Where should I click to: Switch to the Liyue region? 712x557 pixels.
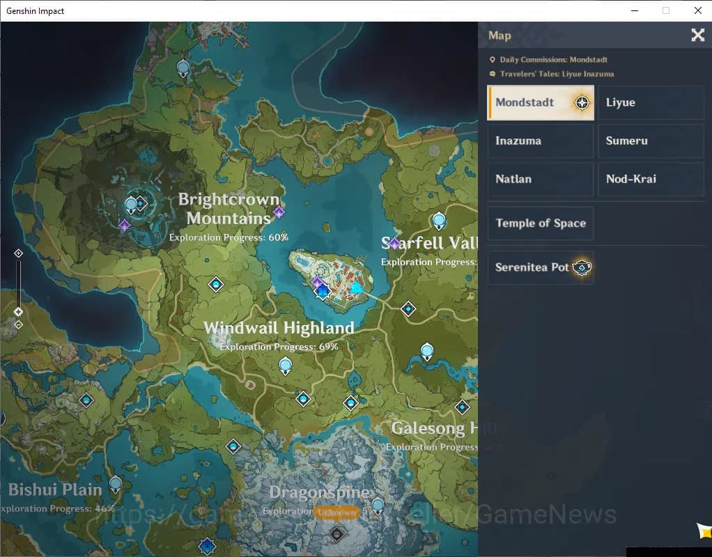click(x=651, y=102)
